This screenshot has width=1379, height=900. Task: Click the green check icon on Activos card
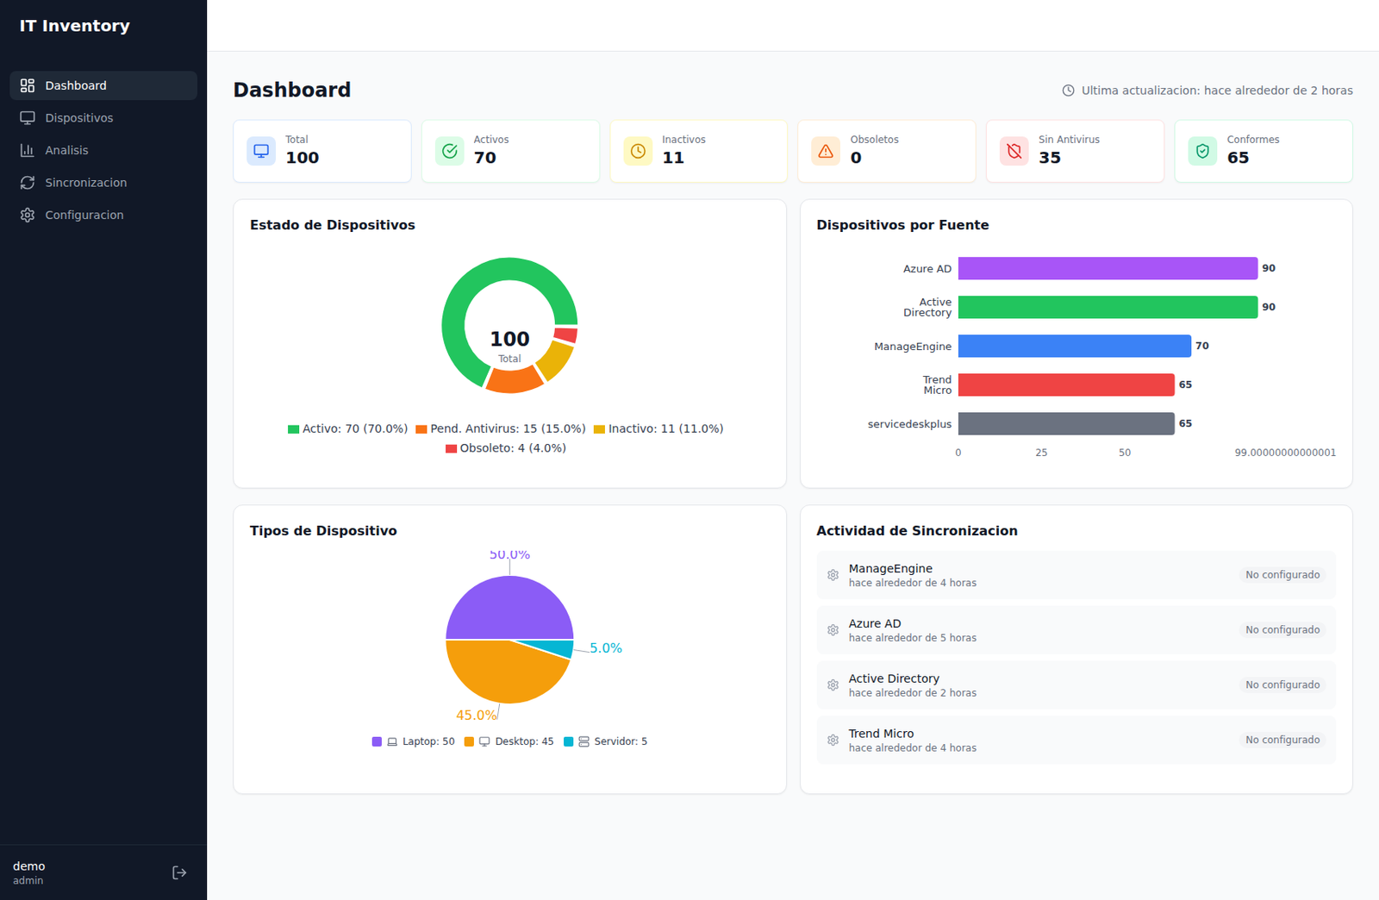[450, 151]
